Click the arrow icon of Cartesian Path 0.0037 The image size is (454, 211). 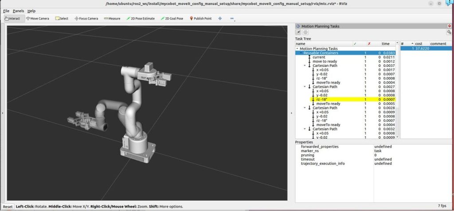309,66
